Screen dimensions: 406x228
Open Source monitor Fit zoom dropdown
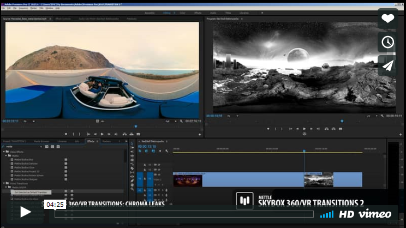29,121
